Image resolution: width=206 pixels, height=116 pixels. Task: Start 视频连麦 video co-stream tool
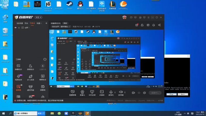[18, 77]
